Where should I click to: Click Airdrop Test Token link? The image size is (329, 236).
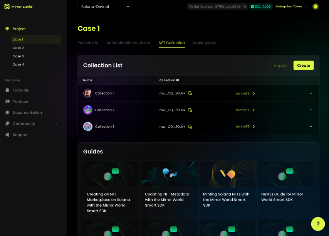coord(289,7)
